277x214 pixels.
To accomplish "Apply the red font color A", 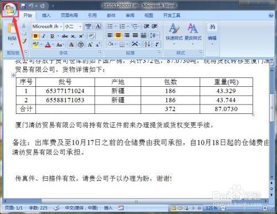I will pos(48,45).
